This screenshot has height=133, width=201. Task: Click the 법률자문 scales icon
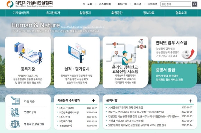point(15,124)
